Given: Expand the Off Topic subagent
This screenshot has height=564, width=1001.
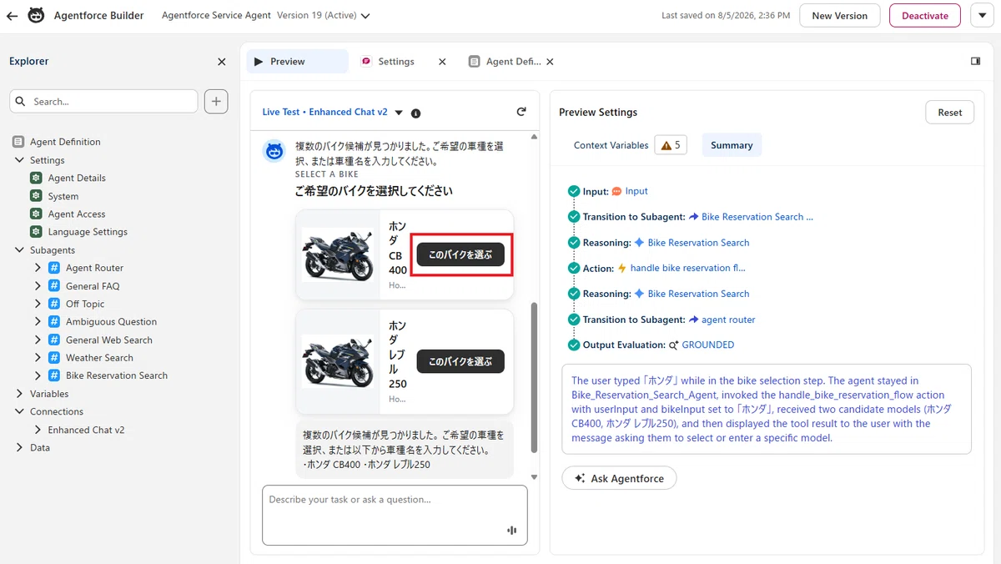Looking at the screenshot, I should click(x=38, y=304).
